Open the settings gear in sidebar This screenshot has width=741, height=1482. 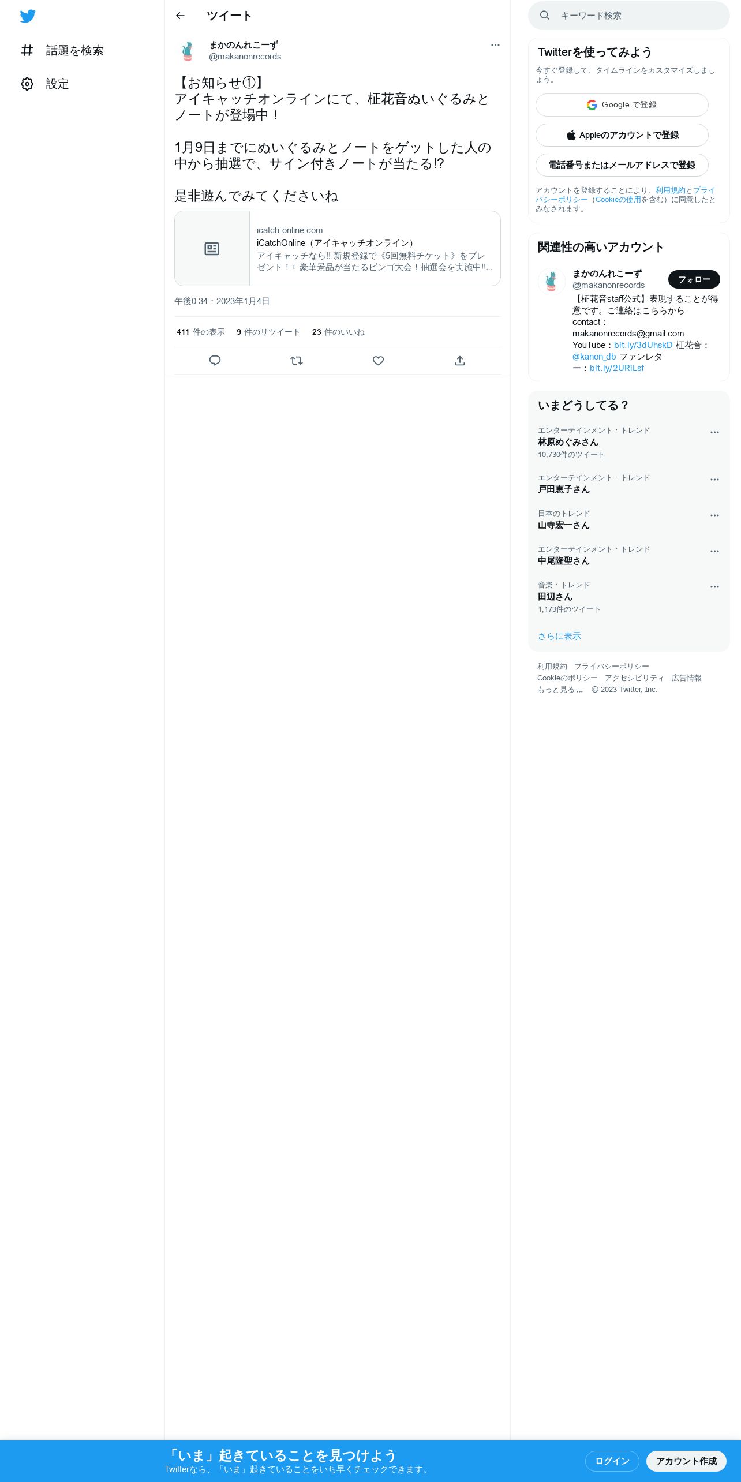click(x=27, y=84)
